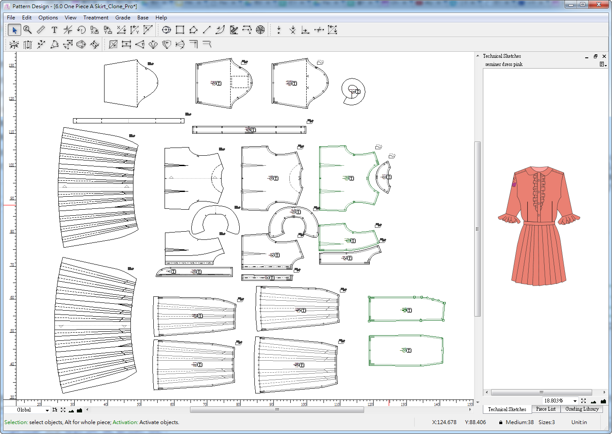The width and height of the screenshot is (612, 434).
Task: Expand the sketch panel options menu
Action: pos(603,64)
